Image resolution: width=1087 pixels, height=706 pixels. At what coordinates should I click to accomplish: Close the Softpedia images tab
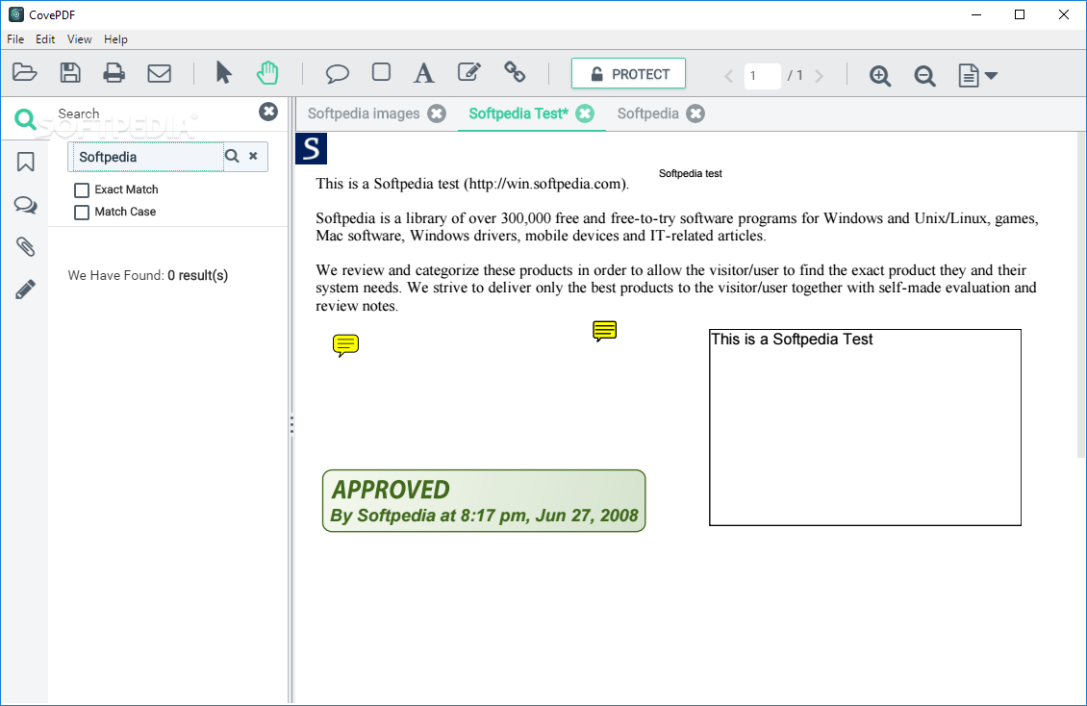pyautogui.click(x=437, y=113)
